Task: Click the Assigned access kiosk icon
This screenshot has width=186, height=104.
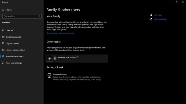Action: 49,76
